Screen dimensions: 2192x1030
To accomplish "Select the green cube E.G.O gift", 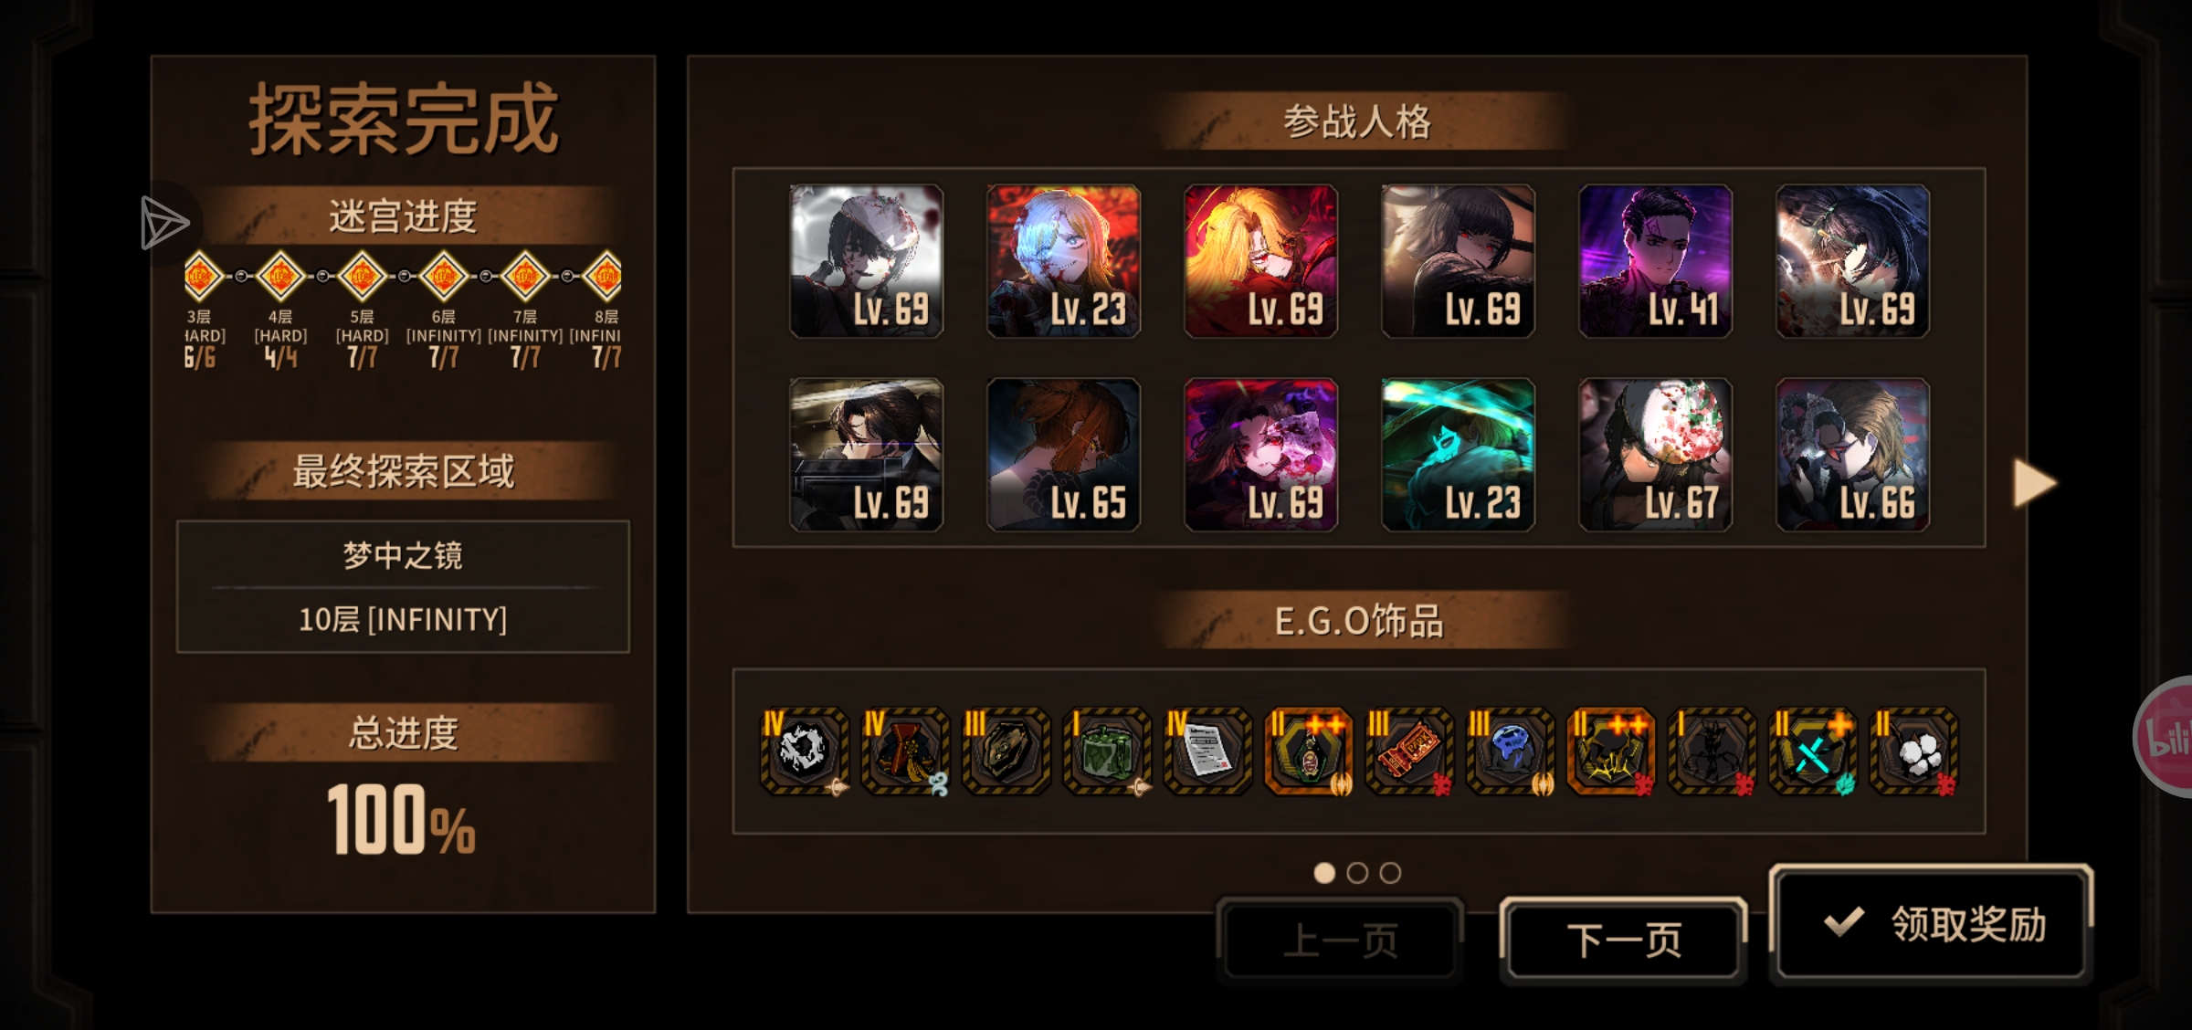I will point(1107,751).
